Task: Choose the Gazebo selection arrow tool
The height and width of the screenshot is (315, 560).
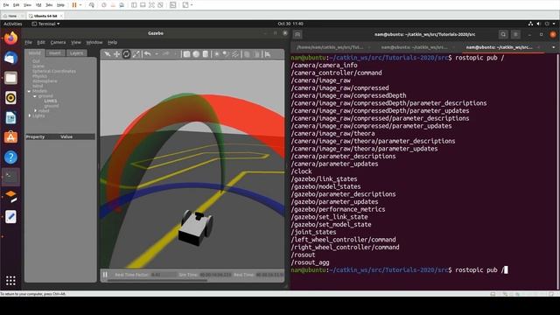Action: (x=108, y=54)
